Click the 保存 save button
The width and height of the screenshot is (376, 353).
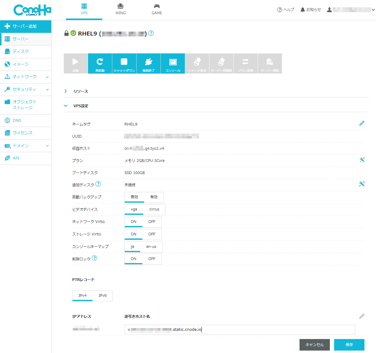pyautogui.click(x=349, y=345)
